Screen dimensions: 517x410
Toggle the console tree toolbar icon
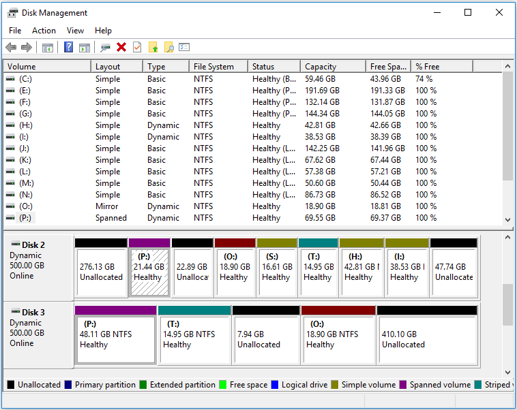[48, 48]
